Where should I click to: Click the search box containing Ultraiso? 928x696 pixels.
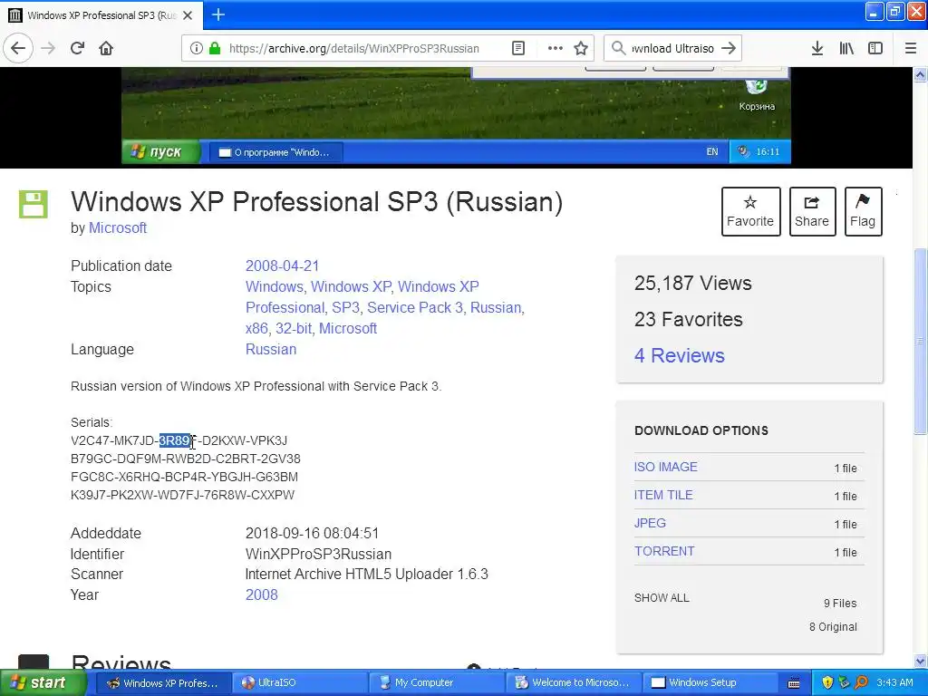click(673, 48)
